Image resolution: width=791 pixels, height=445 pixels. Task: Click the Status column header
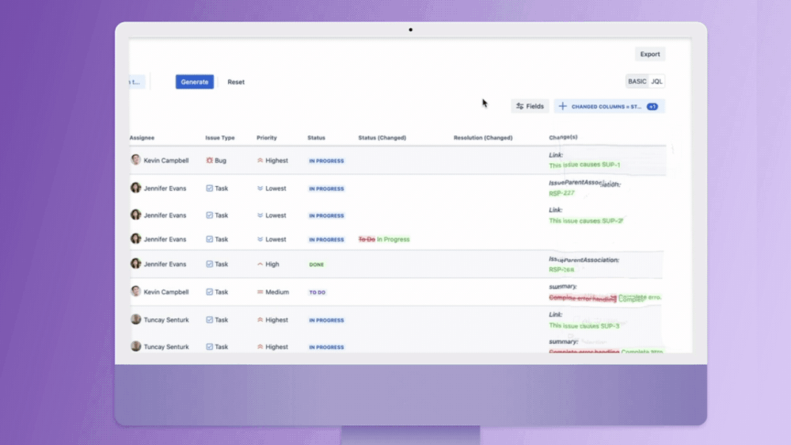point(316,138)
